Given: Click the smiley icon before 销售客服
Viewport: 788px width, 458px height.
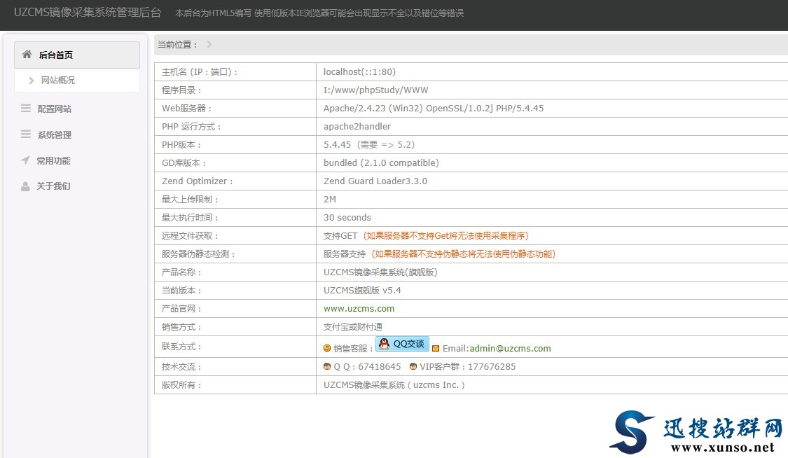Looking at the screenshot, I should coord(327,348).
